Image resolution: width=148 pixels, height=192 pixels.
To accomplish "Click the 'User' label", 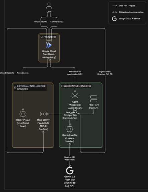I will click(x=49, y=12).
